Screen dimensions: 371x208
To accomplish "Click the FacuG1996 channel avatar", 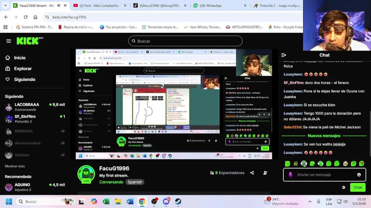I will pos(86,174).
